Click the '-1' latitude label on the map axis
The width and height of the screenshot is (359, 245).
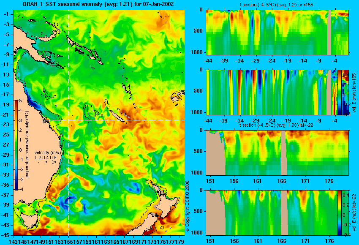tap(6, 14)
